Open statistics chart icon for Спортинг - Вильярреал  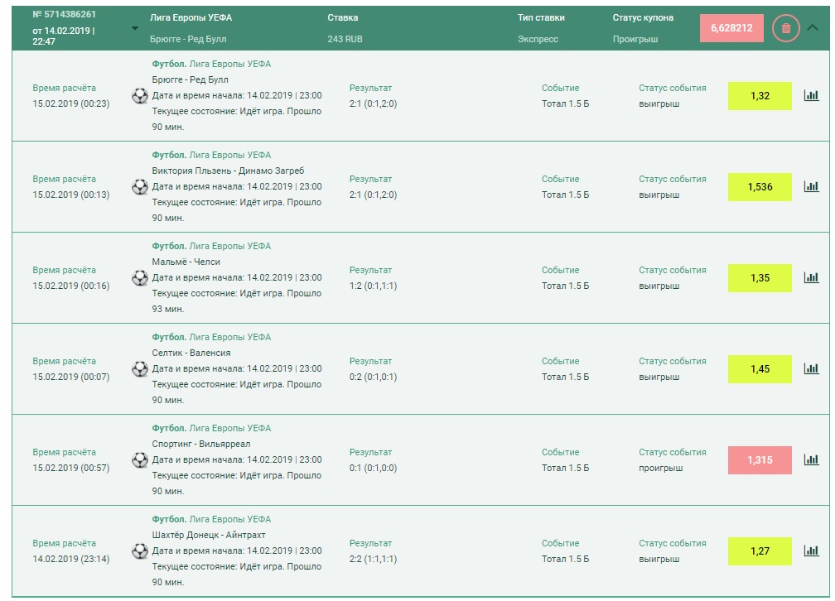811,459
